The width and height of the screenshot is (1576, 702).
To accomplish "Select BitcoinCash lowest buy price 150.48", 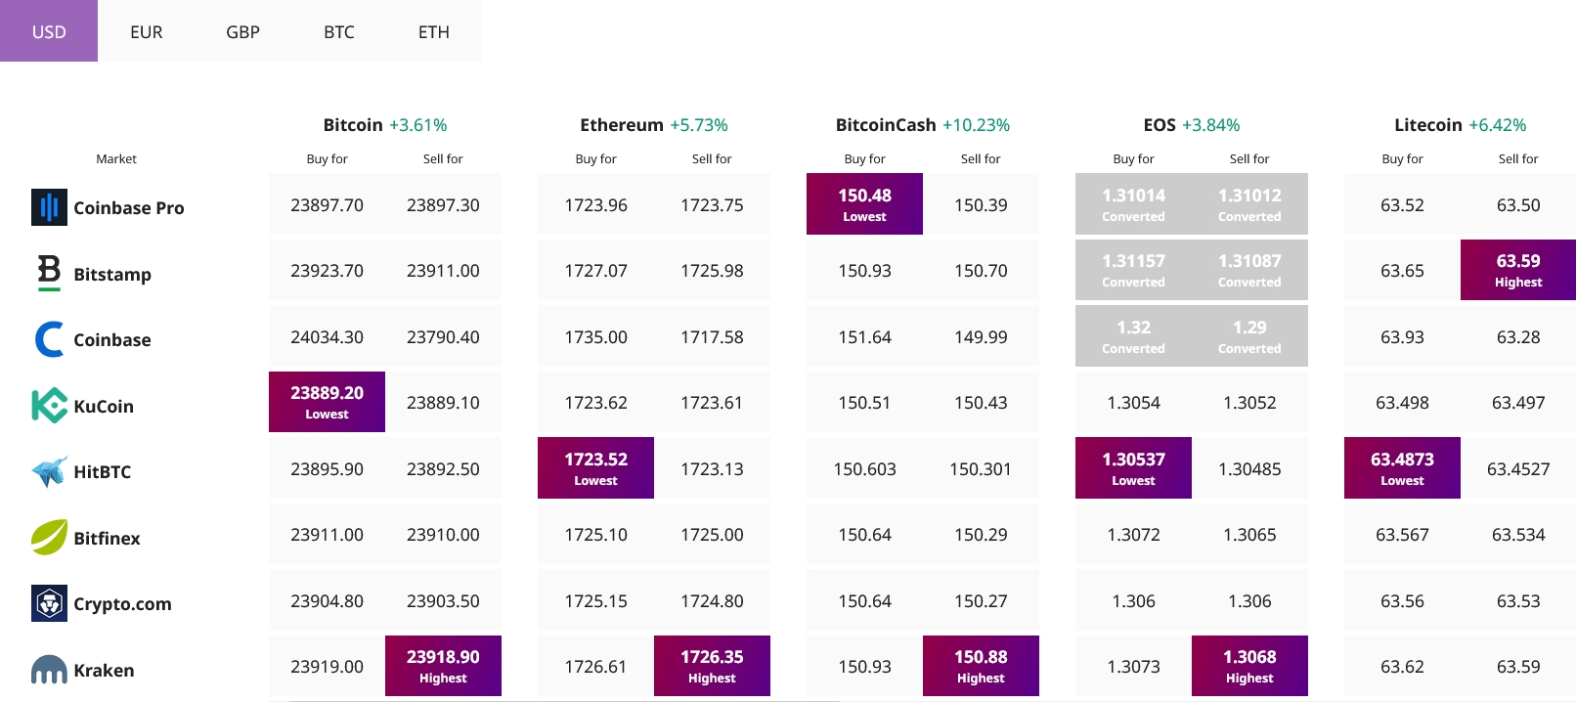I will click(864, 203).
